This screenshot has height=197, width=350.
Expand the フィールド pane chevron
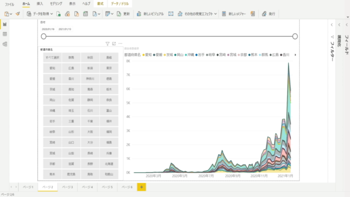click(x=347, y=25)
